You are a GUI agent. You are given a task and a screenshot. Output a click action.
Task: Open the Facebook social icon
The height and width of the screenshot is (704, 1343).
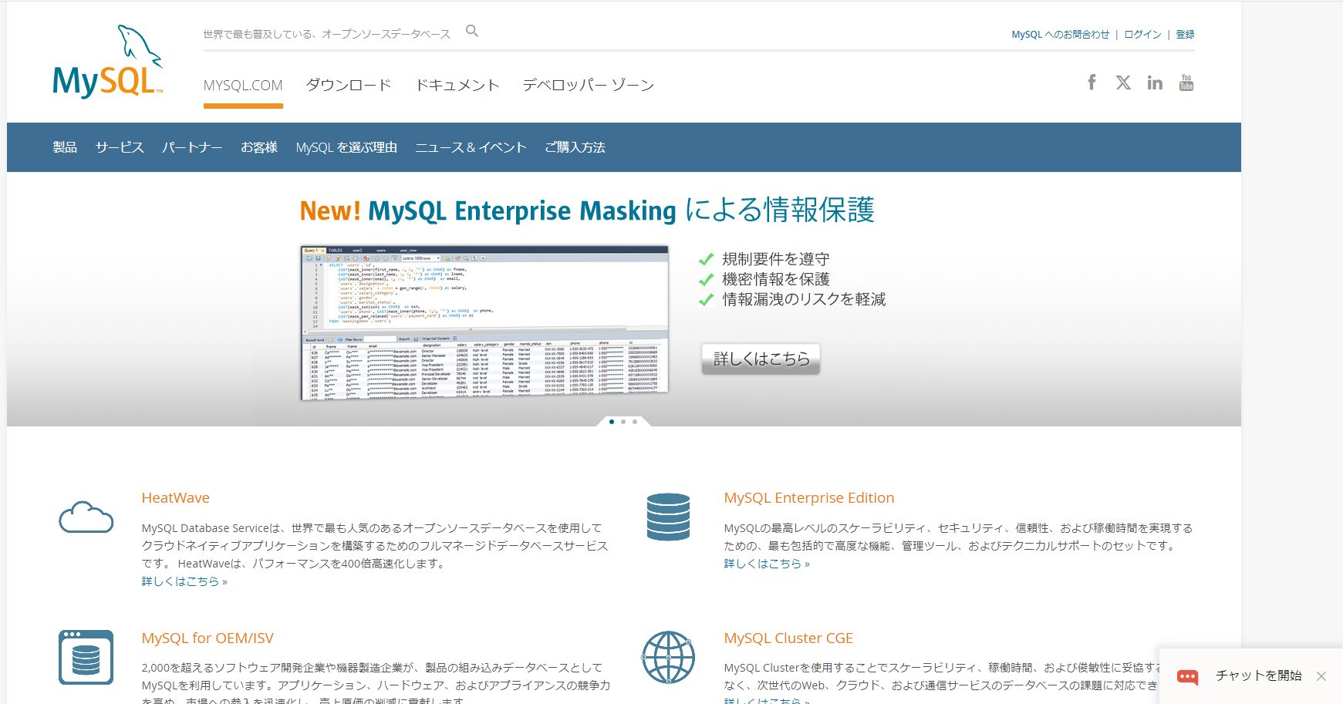[x=1092, y=83]
